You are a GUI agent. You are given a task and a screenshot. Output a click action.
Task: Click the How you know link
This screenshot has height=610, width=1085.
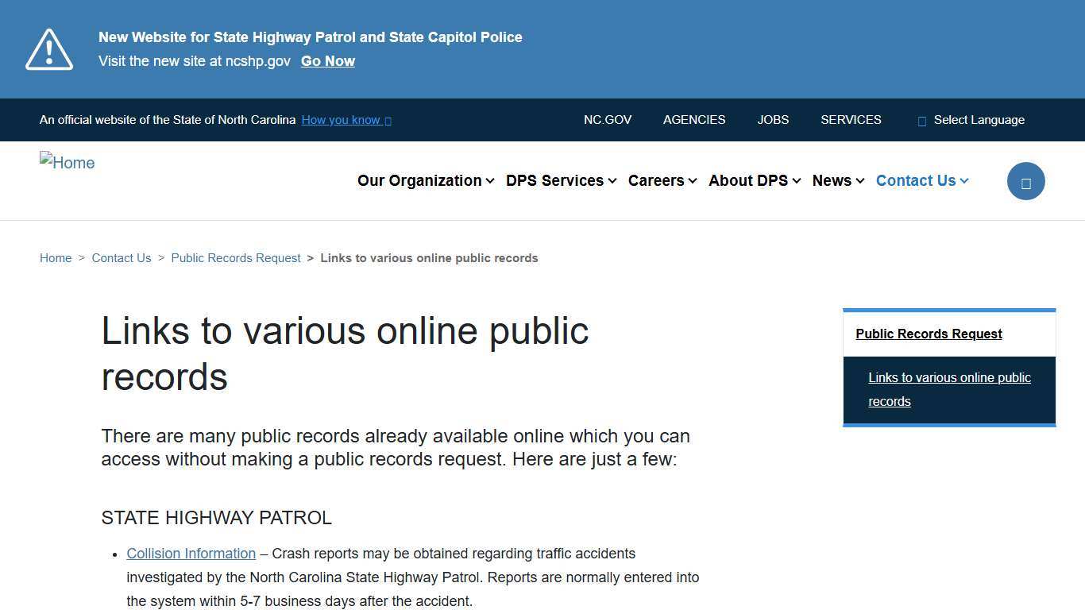pyautogui.click(x=340, y=120)
